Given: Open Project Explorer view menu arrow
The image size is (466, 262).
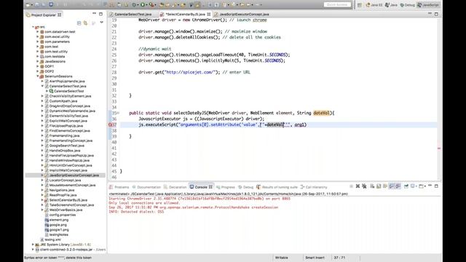Looking at the screenshot, I should pos(102,23).
